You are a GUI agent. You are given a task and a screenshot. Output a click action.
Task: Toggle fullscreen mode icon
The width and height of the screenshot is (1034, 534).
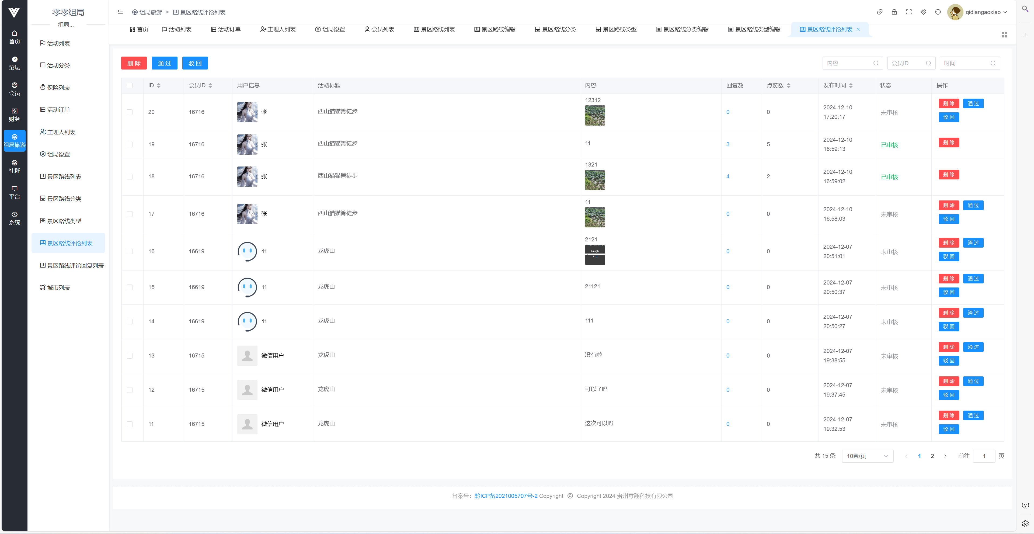pos(908,12)
